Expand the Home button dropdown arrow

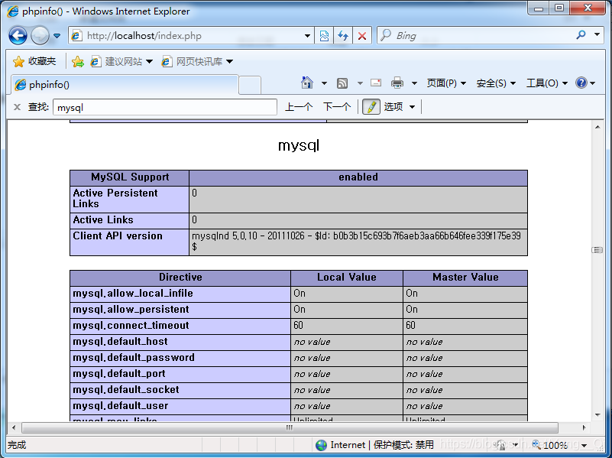coord(324,83)
